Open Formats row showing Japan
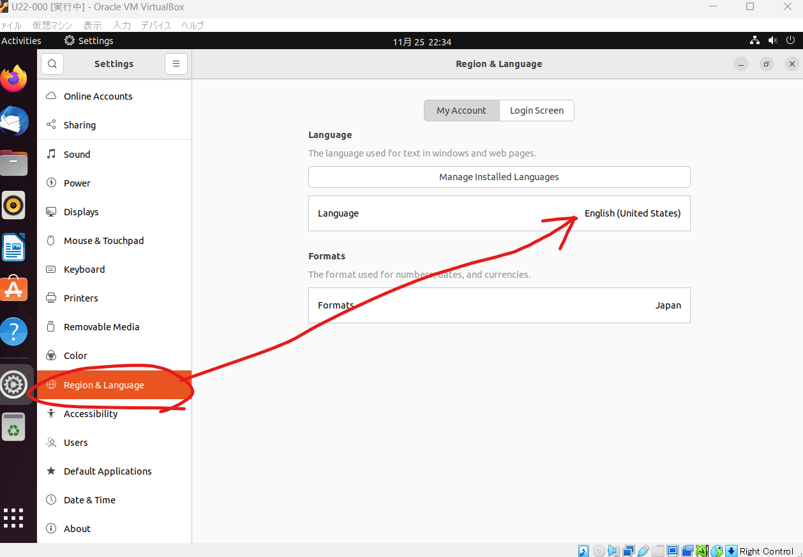803x557 pixels. click(499, 305)
